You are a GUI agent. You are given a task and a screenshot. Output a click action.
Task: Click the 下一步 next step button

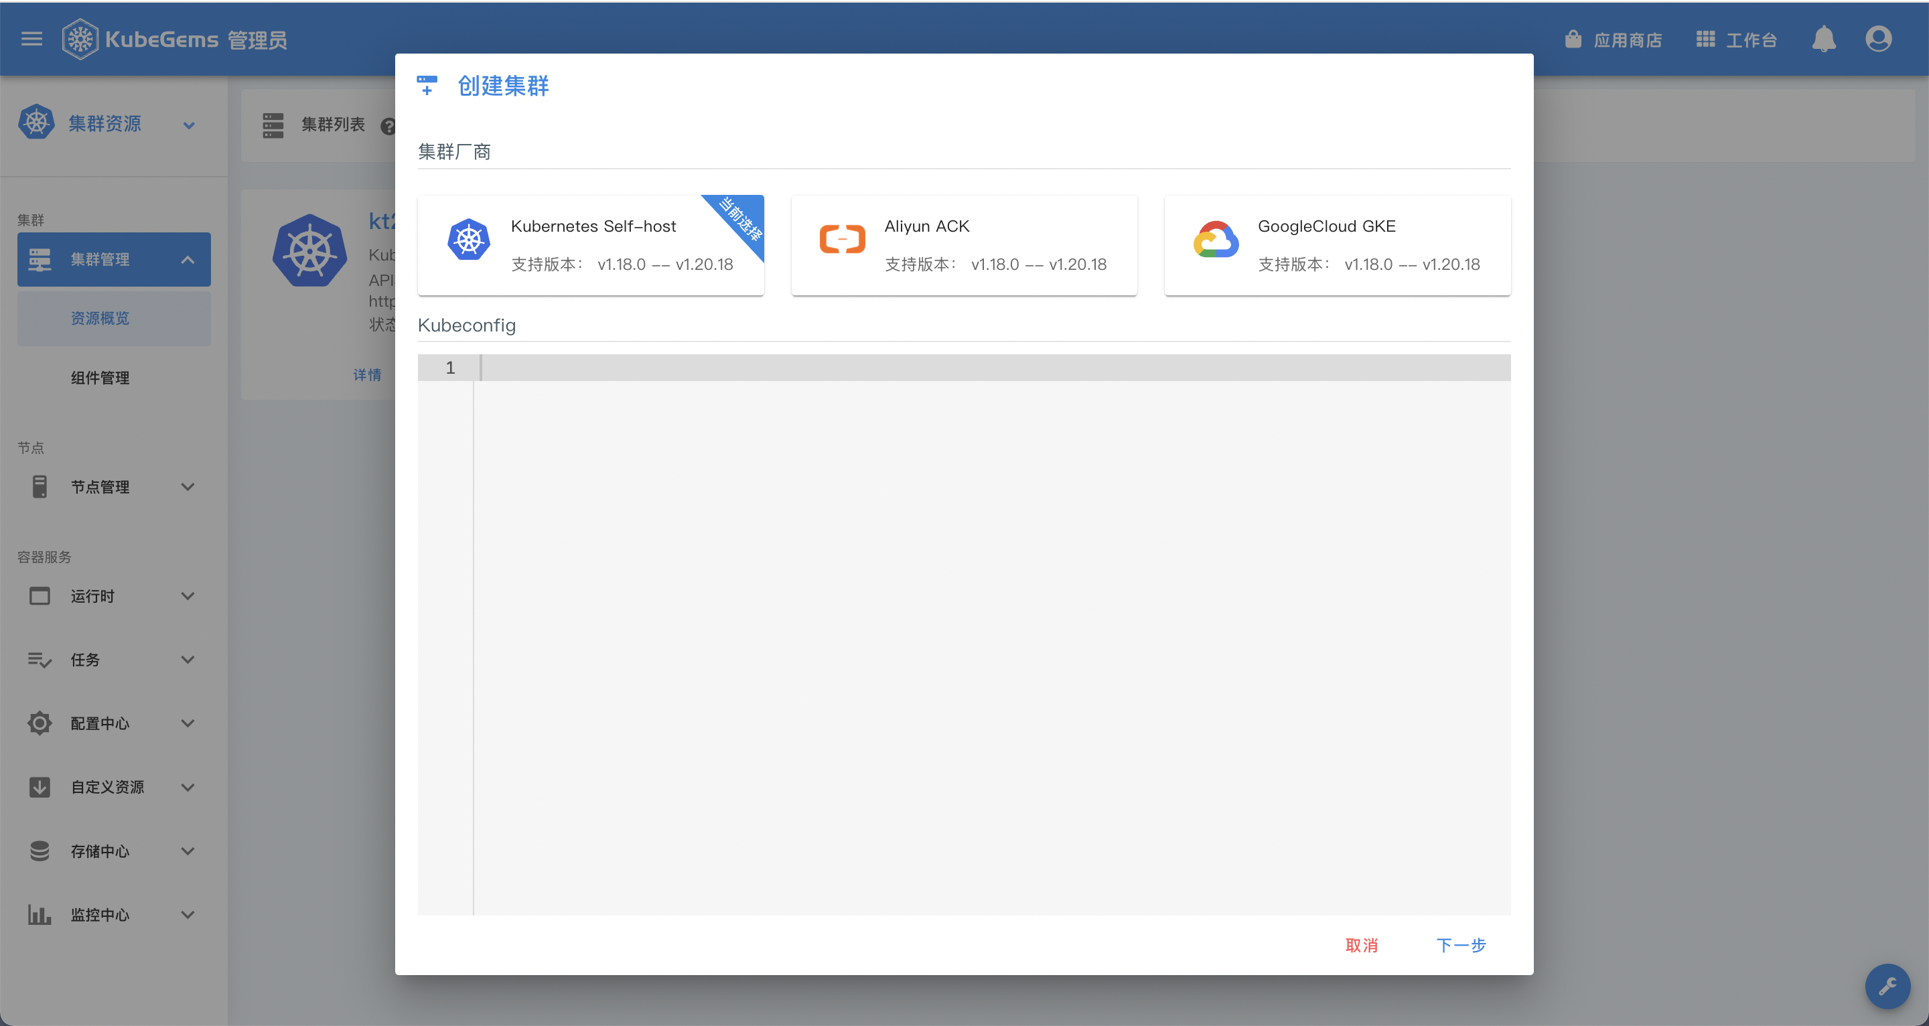[1460, 945]
